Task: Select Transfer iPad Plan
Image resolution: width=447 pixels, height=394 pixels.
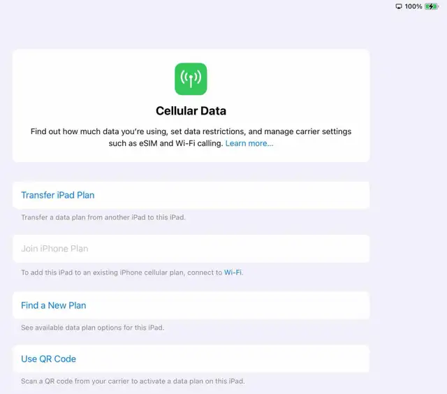Action: coord(191,196)
